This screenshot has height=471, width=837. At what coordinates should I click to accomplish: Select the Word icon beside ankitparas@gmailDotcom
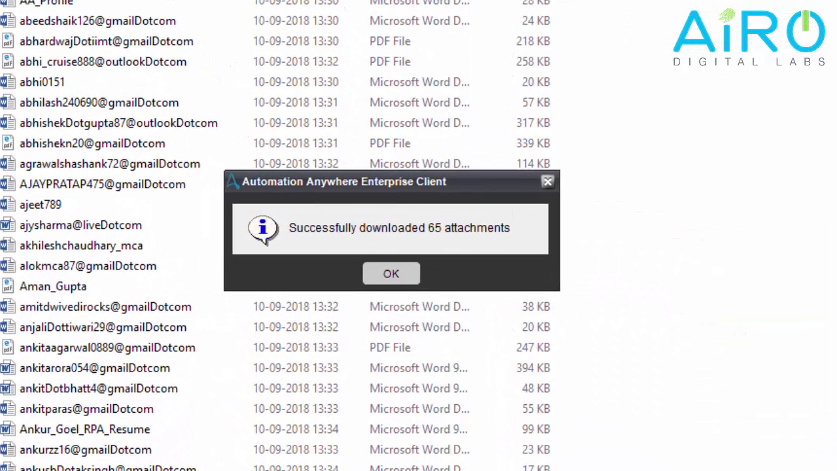point(7,409)
